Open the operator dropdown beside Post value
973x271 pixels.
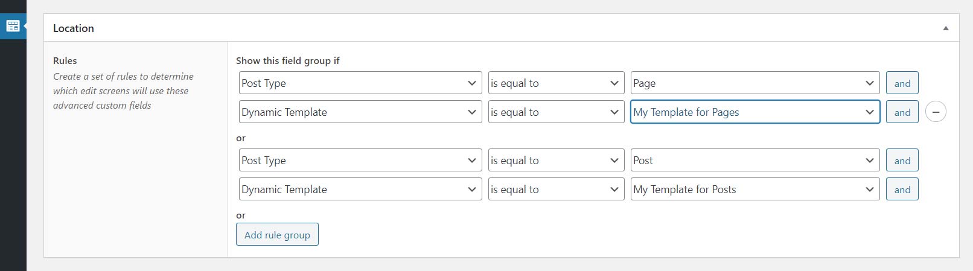click(556, 161)
